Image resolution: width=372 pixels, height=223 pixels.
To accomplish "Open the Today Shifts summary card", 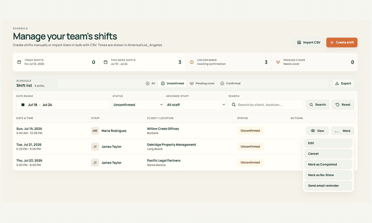I will (x=56, y=62).
